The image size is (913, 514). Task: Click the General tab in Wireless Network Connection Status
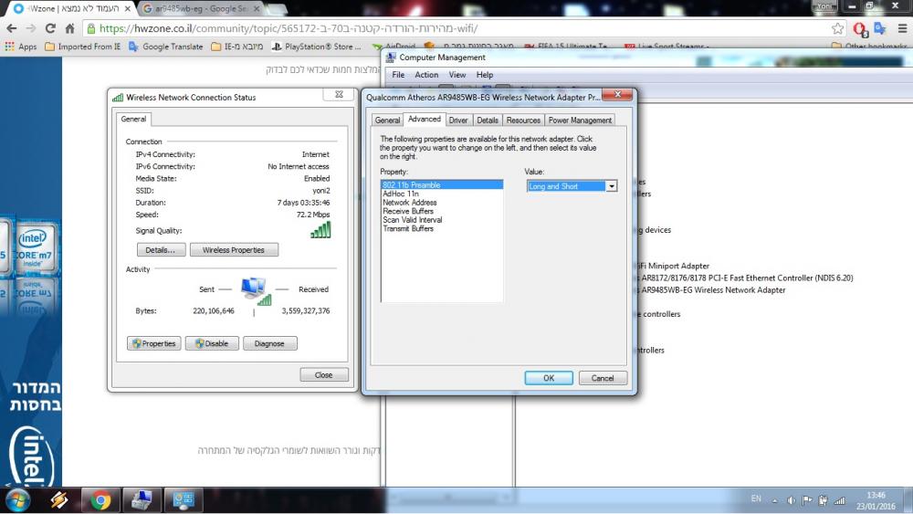(x=133, y=119)
